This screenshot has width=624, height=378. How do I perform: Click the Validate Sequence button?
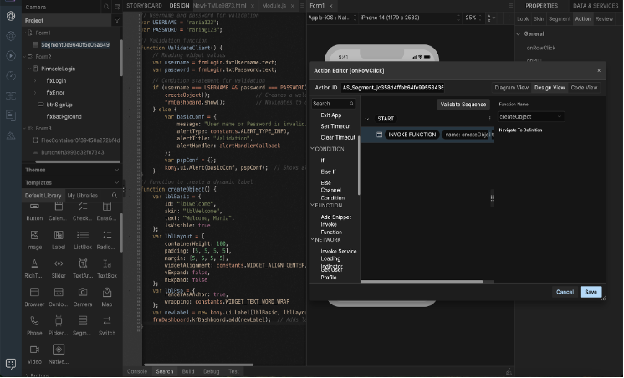(x=463, y=105)
